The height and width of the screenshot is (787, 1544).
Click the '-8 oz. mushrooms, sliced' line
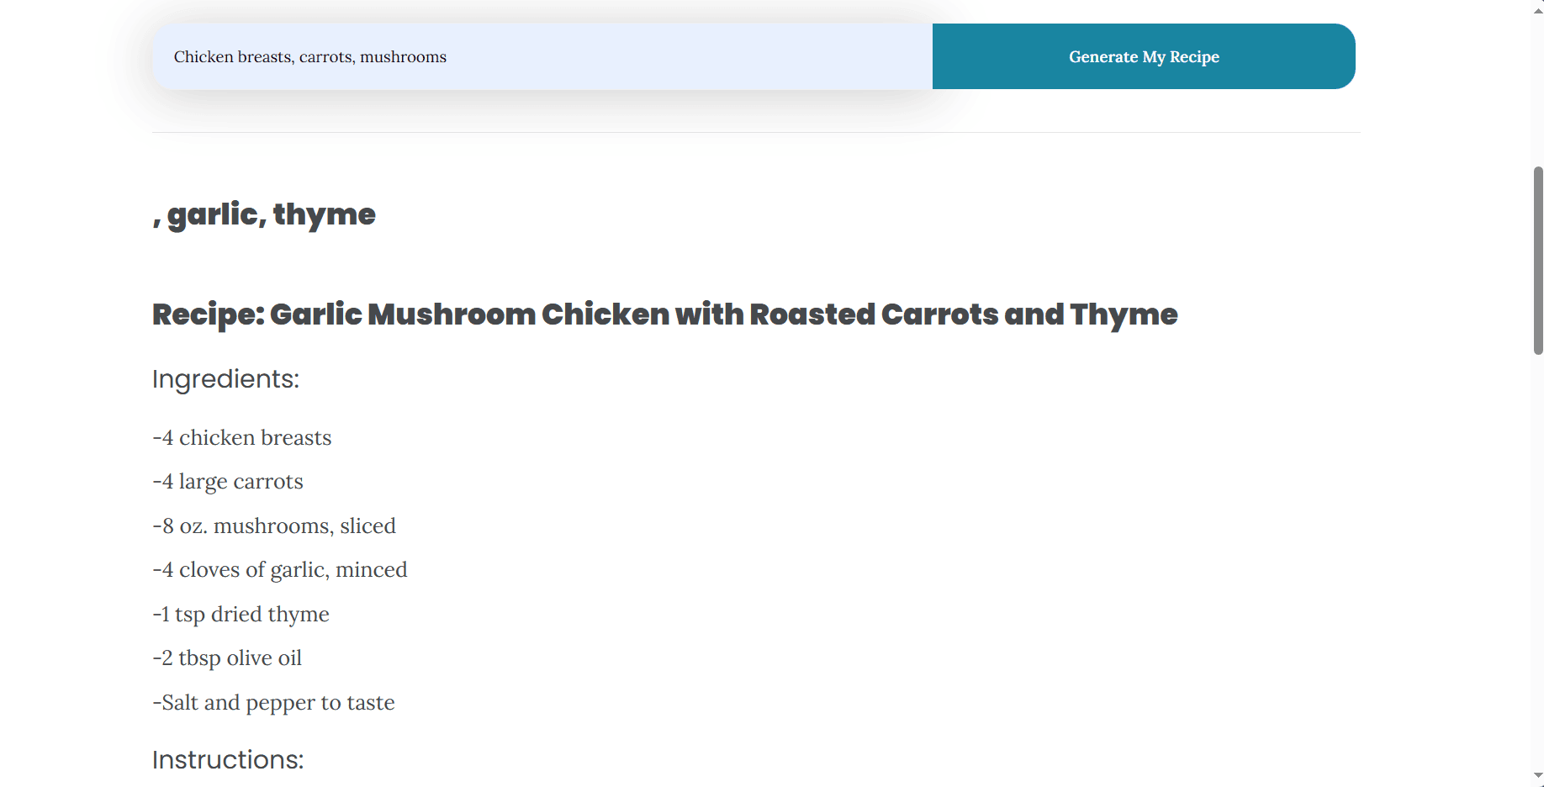click(x=274, y=526)
